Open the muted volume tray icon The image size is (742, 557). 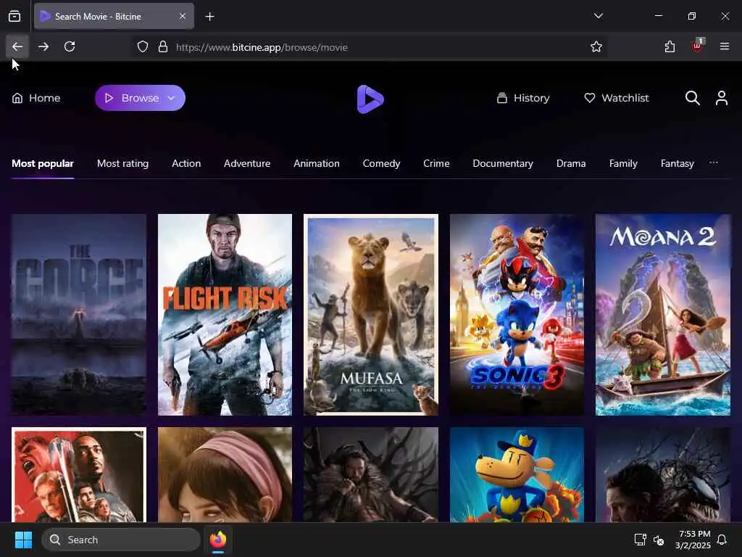[x=659, y=540]
